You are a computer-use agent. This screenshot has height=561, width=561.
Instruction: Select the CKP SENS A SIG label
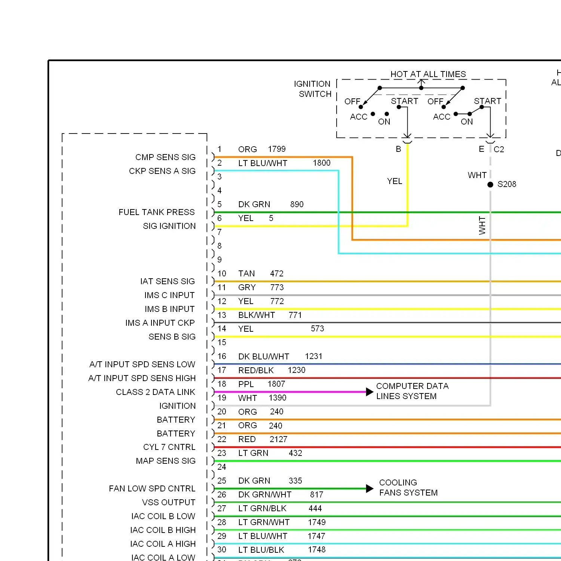tap(162, 171)
